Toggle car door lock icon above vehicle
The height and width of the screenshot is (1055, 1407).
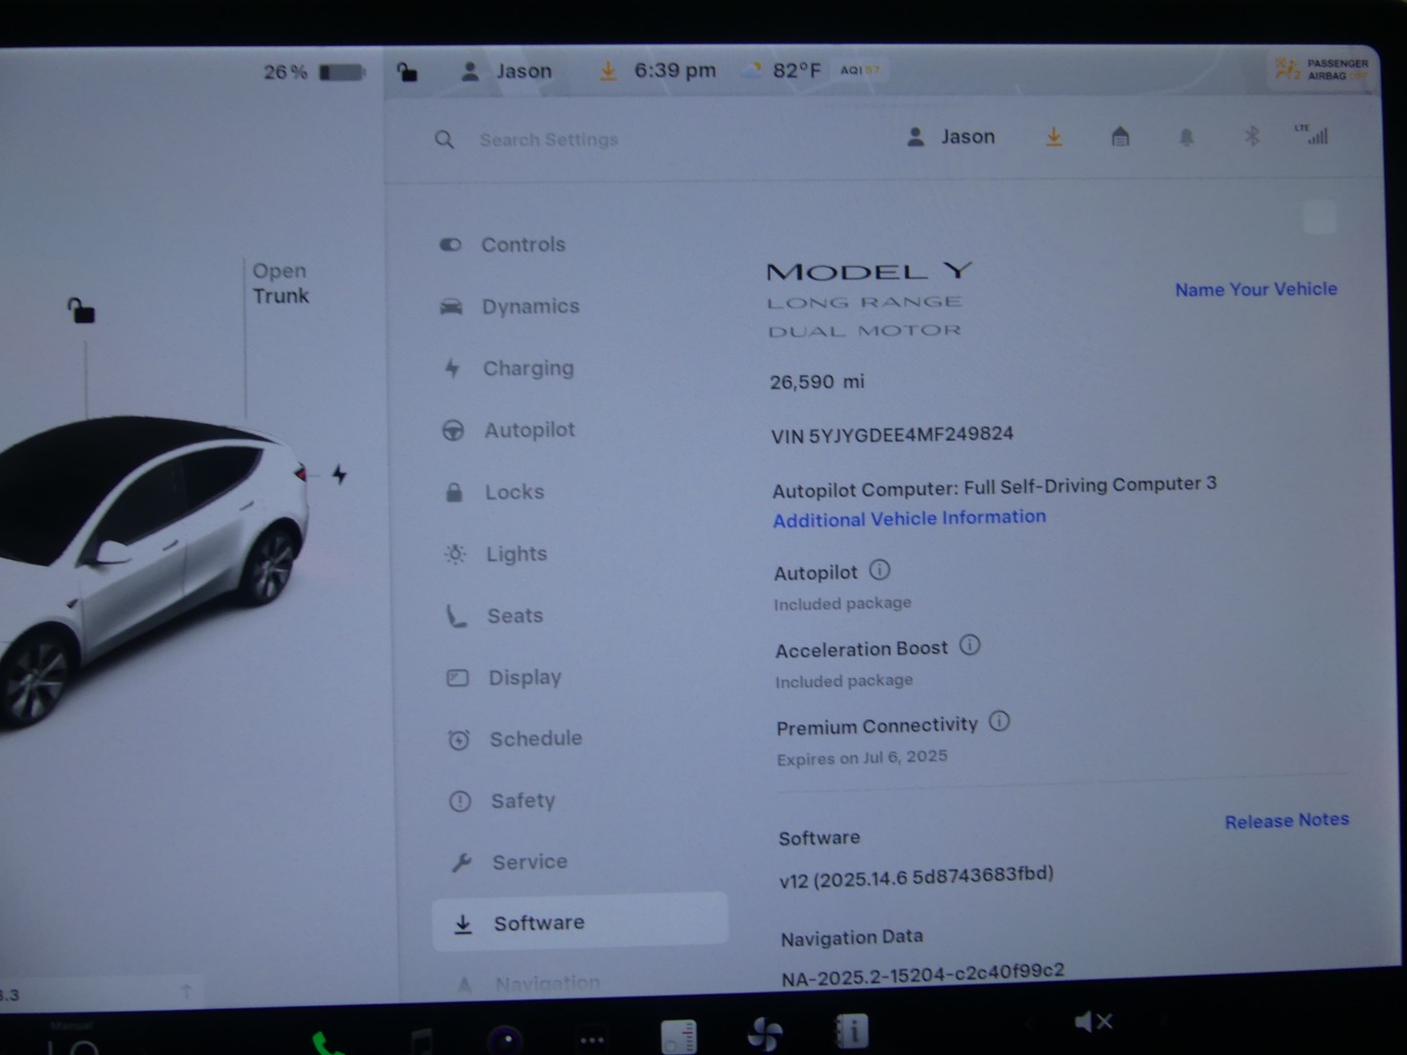point(81,311)
